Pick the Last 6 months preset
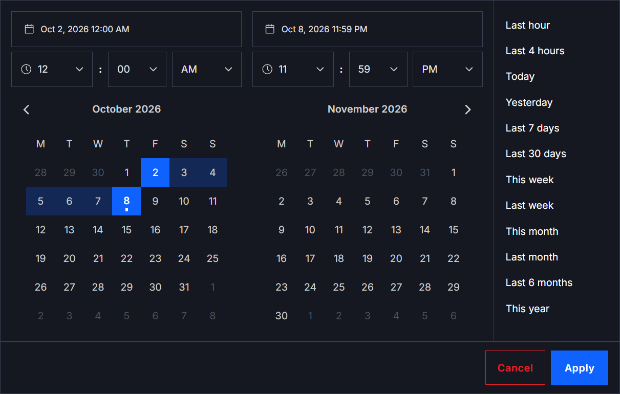The image size is (620, 394). [539, 282]
